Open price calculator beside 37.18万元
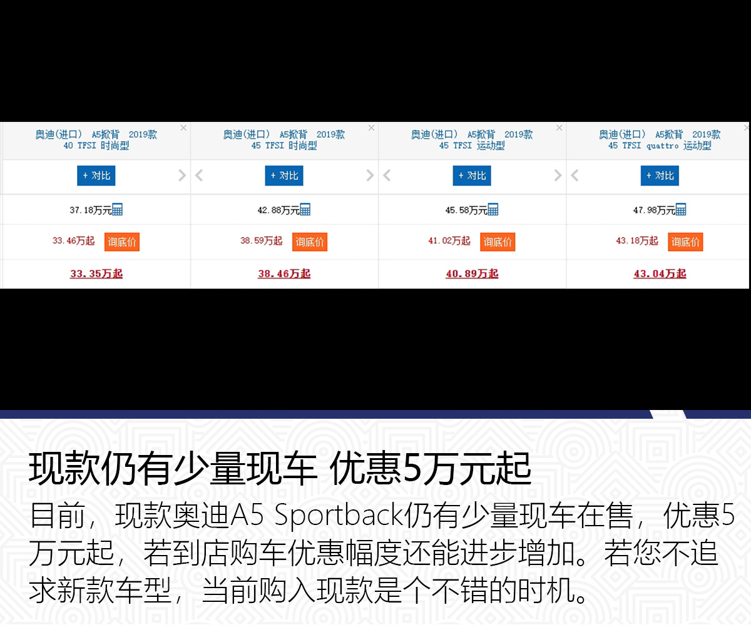Viewport: 751px width, 625px height. pyautogui.click(x=117, y=210)
